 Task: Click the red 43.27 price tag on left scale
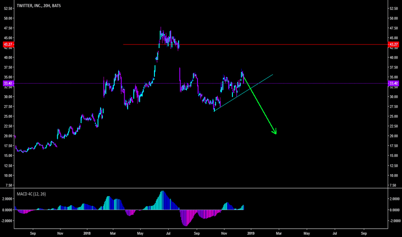pyautogui.click(x=8, y=44)
